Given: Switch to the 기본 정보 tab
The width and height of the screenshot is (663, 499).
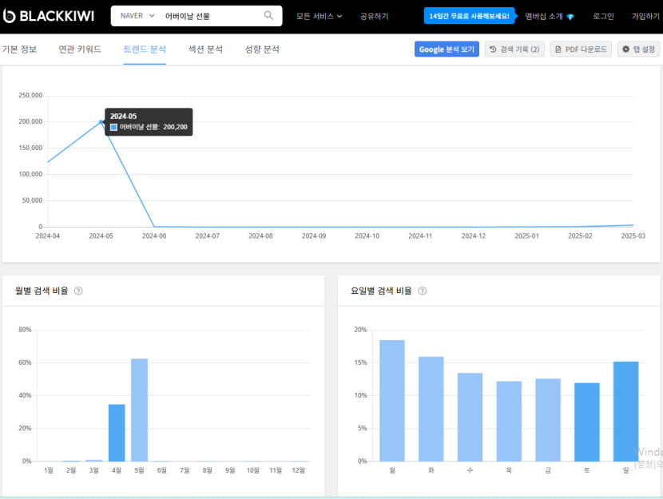Looking at the screenshot, I should (19, 49).
